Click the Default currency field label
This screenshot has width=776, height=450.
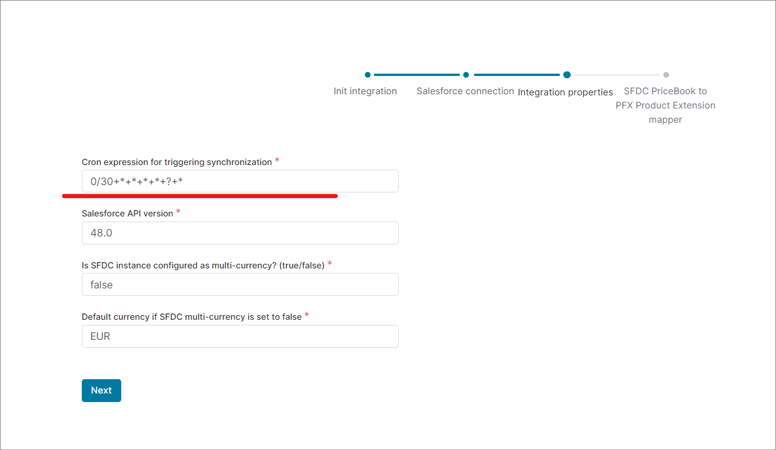pyautogui.click(x=192, y=317)
